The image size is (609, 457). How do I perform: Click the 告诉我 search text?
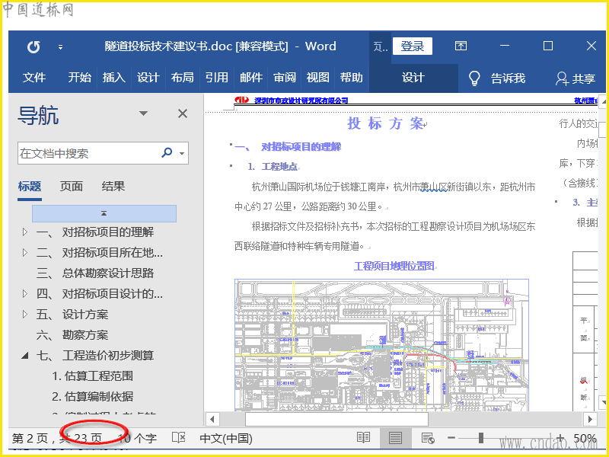click(x=508, y=78)
